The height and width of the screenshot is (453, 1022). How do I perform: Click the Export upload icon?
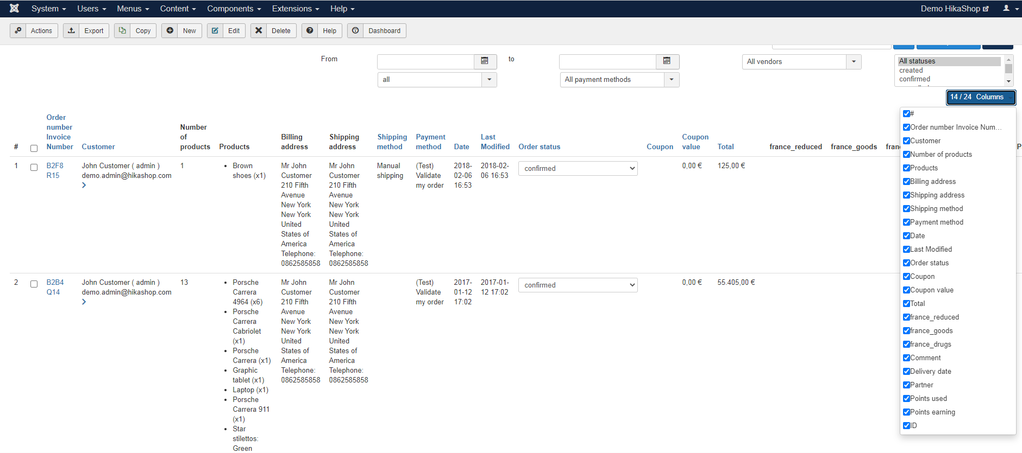click(71, 31)
